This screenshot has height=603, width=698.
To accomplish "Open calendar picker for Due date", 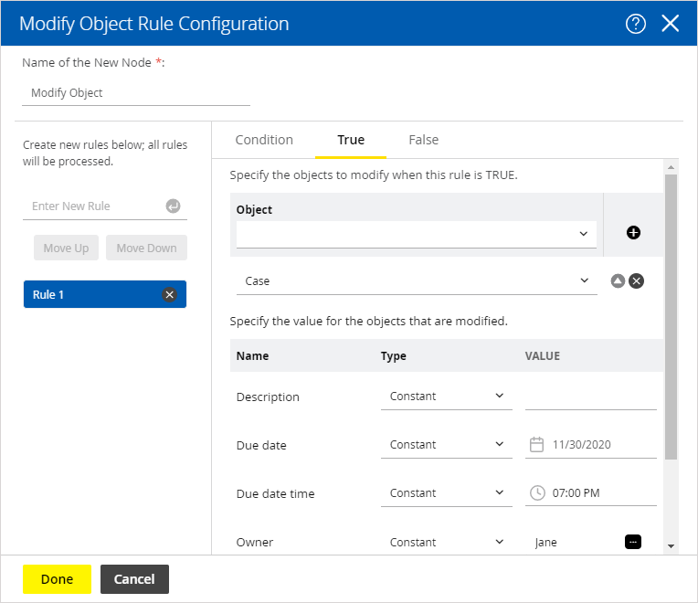I will [536, 445].
